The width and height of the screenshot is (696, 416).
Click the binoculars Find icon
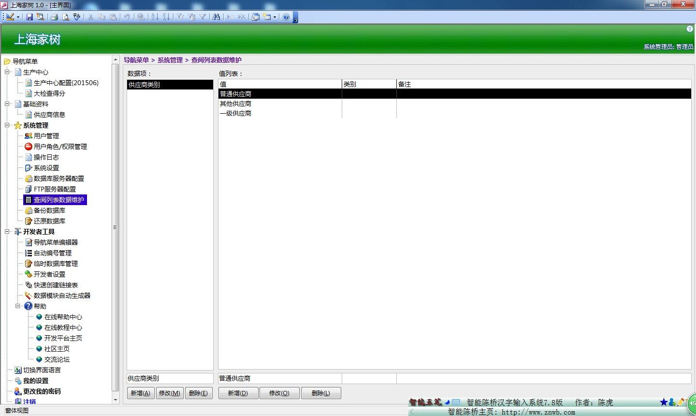point(216,17)
